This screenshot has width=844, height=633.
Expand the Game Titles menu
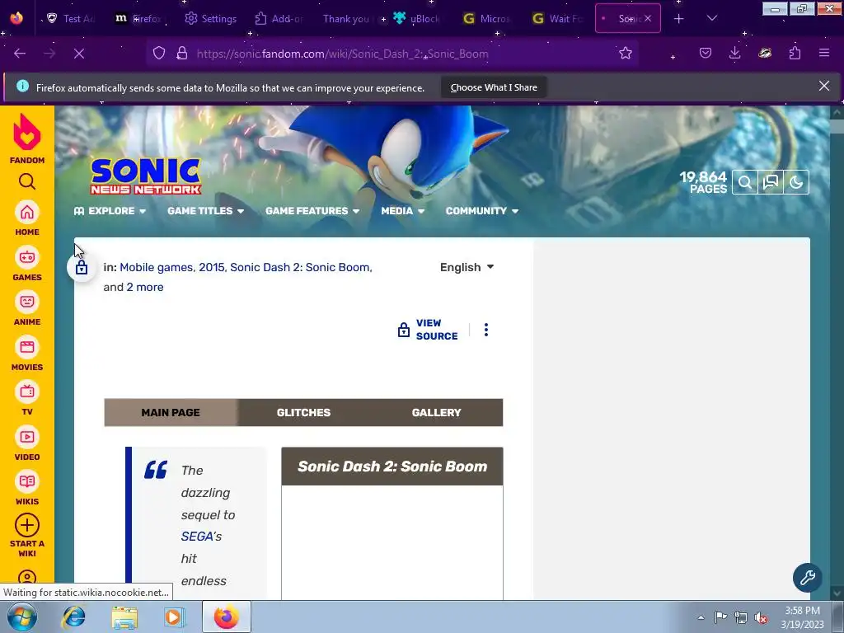[x=205, y=211]
